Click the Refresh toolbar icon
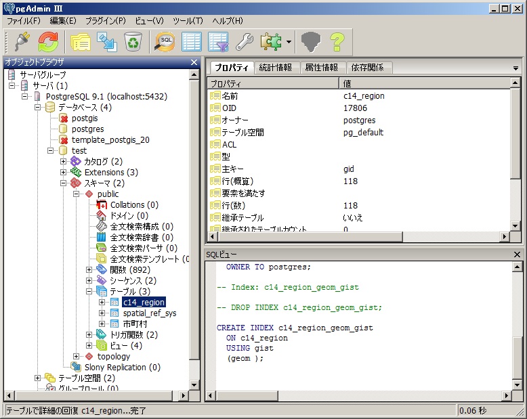The height and width of the screenshot is (419, 527). click(x=47, y=42)
